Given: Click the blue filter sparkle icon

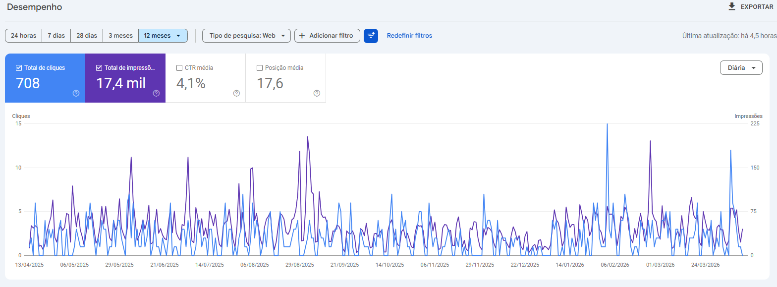Looking at the screenshot, I should click(371, 36).
